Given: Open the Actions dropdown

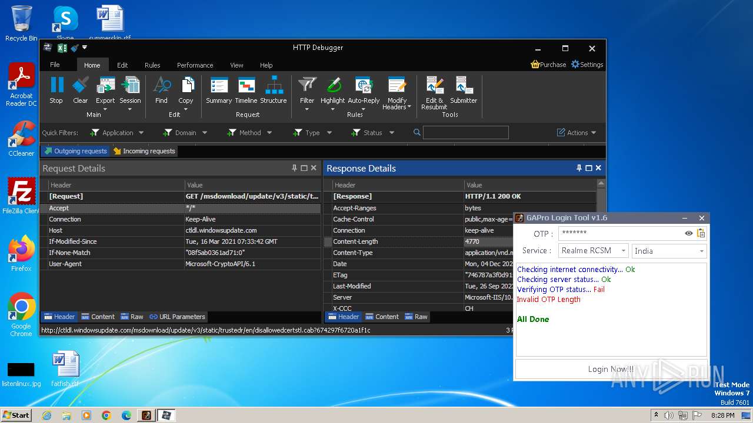Looking at the screenshot, I should [577, 133].
